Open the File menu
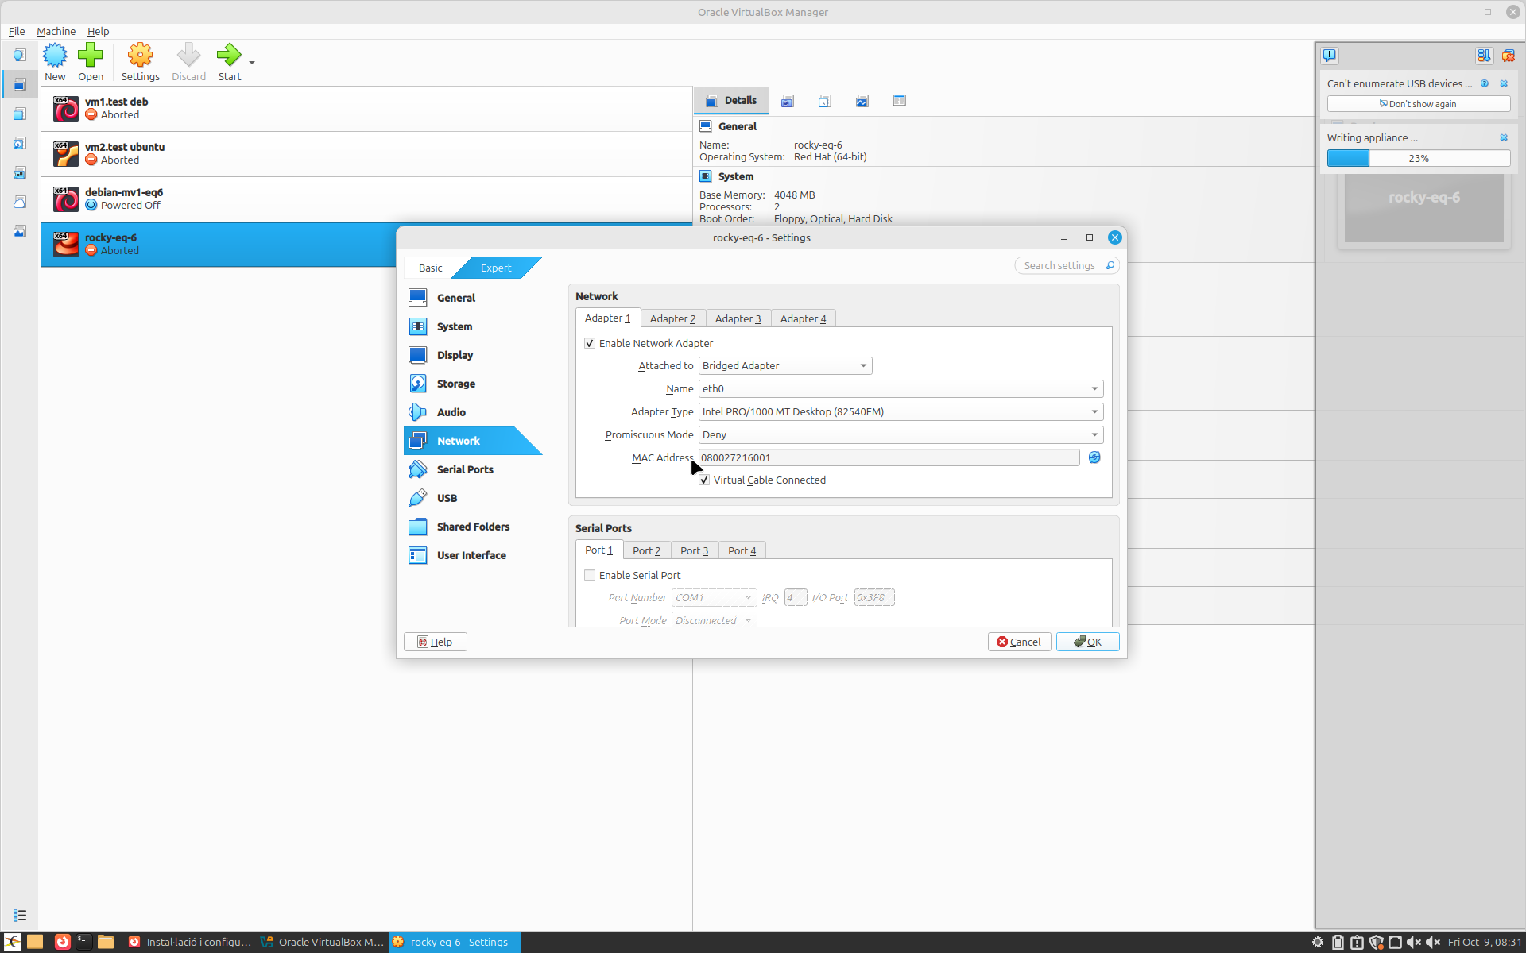Screen dimensions: 1526x953 click(17, 31)
